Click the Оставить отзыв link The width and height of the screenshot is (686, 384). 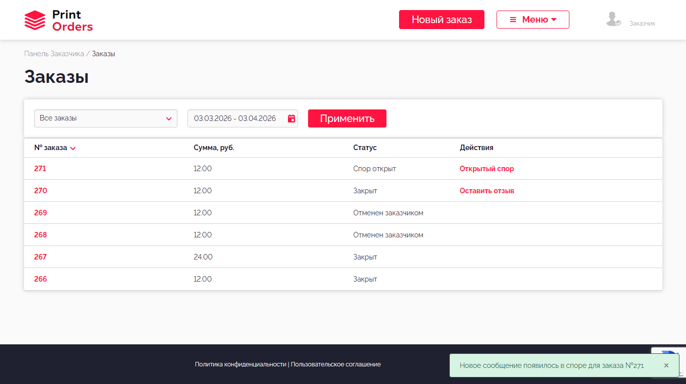click(486, 191)
